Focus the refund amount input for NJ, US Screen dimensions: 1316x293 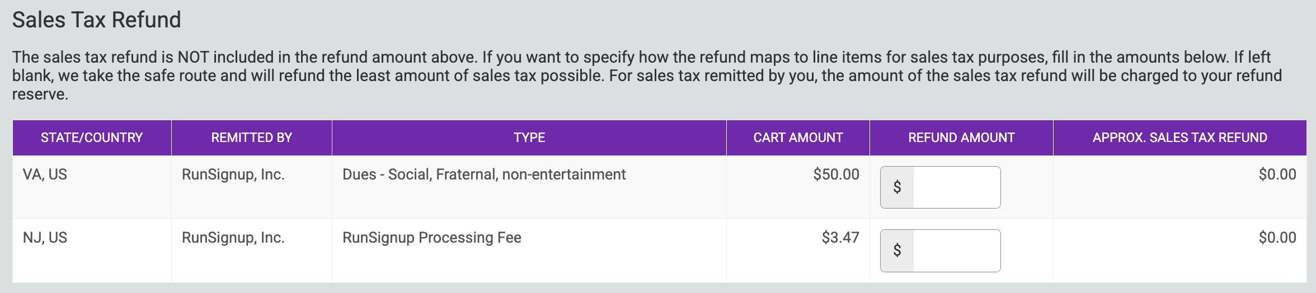pos(956,251)
